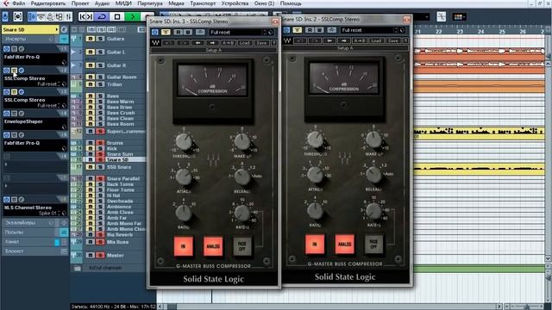The image size is (552, 310).
Task: Bypass the Ins. 3 SSLComp plugin window
Action: click(166, 33)
